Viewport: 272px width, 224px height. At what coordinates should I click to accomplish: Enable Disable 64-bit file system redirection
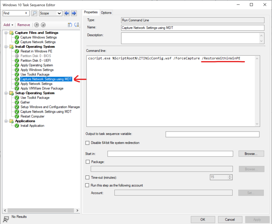[x=88, y=143]
